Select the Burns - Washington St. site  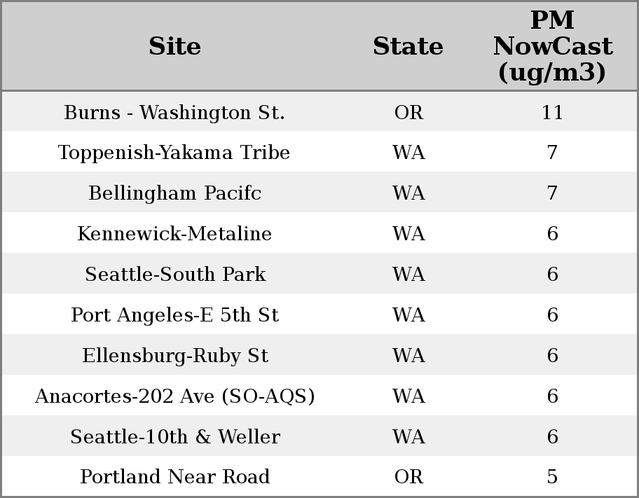174,112
